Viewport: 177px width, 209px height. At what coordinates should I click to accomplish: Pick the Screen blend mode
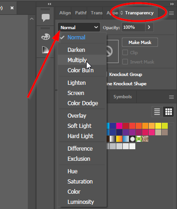point(82,93)
